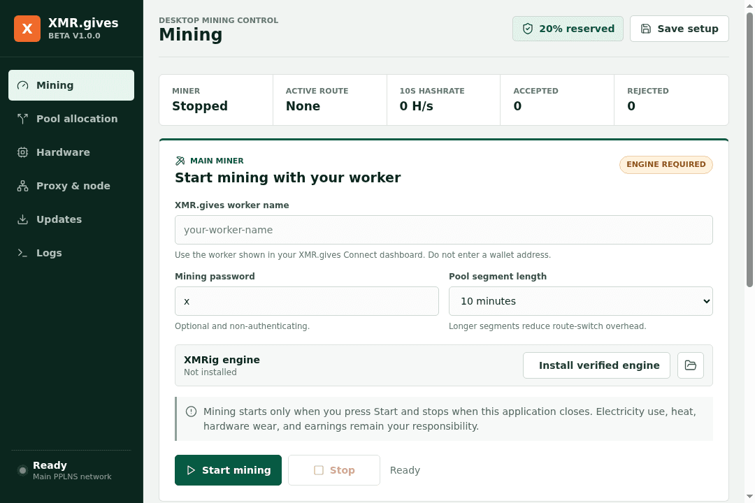Click the Start mining label

tap(236, 470)
